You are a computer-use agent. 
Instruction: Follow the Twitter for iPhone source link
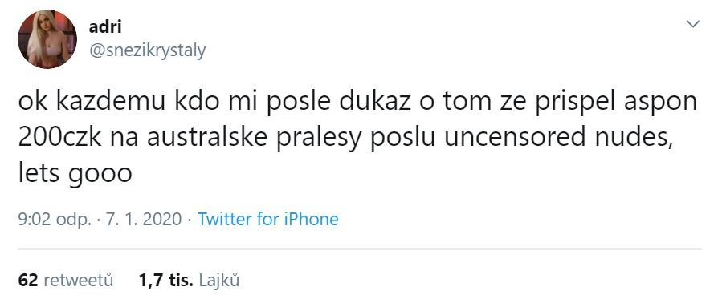coord(268,220)
